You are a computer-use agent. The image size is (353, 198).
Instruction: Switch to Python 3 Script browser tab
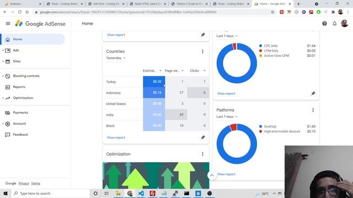(189, 4)
